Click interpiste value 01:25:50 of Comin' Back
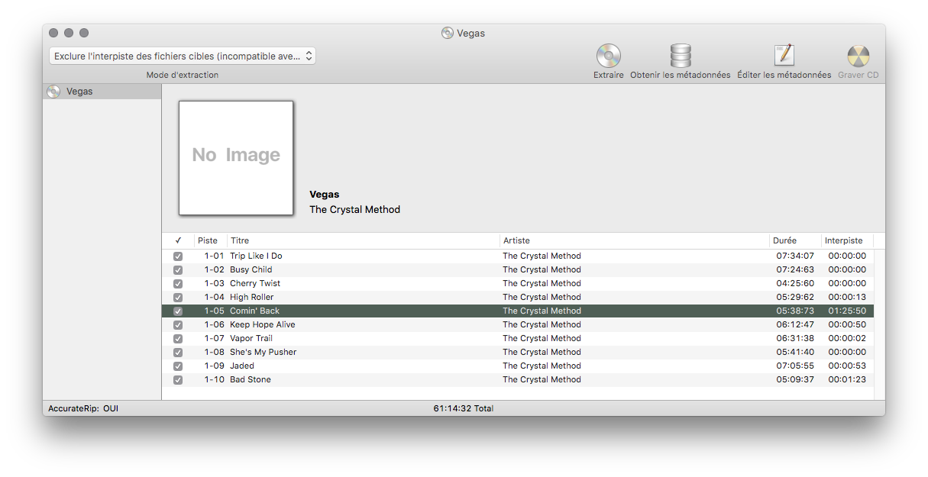Screen dimensions: 928x477 847,311
